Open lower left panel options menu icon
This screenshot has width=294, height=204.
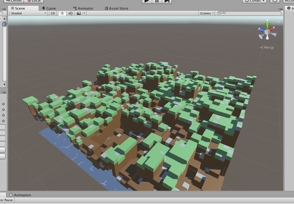[x=3, y=92]
